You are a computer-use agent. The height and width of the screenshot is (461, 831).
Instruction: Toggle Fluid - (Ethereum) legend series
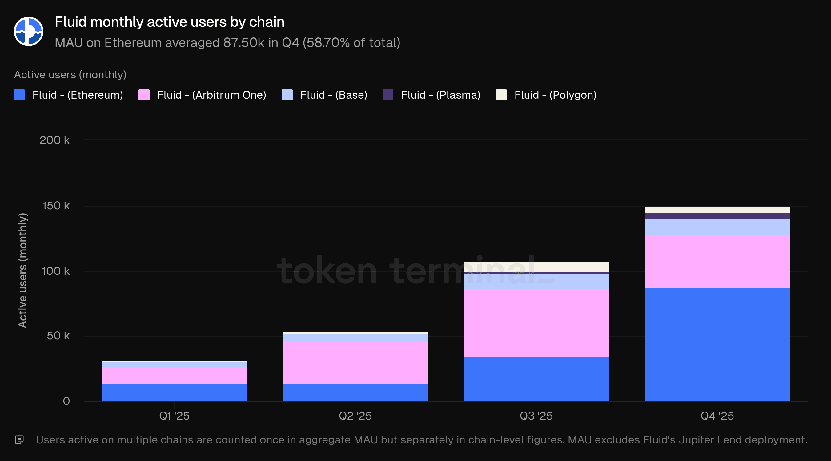(78, 95)
